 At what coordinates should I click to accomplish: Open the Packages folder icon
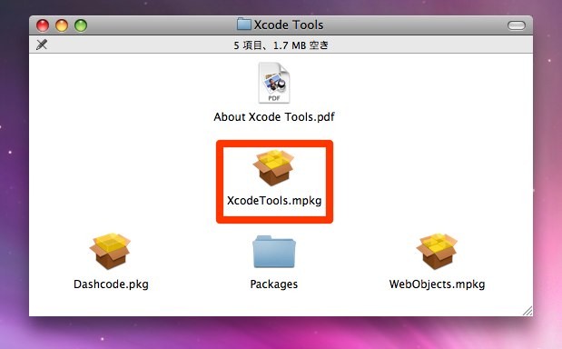tap(274, 252)
